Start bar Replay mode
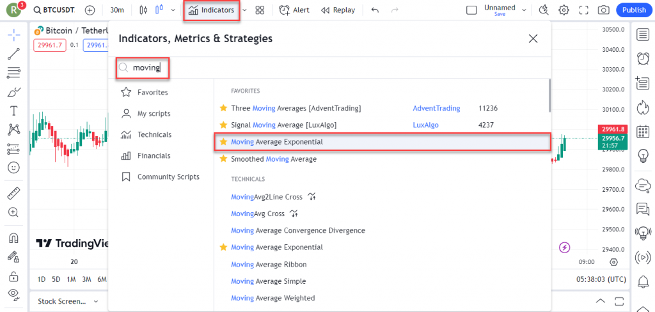The width and height of the screenshot is (655, 312). click(338, 10)
